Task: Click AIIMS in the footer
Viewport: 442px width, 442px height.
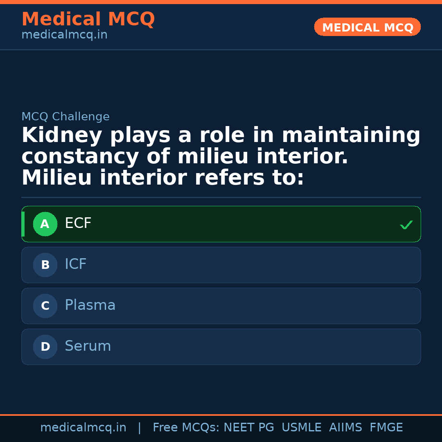Action: coord(345,428)
